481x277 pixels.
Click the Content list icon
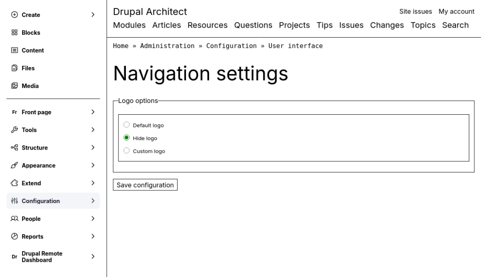(15, 50)
